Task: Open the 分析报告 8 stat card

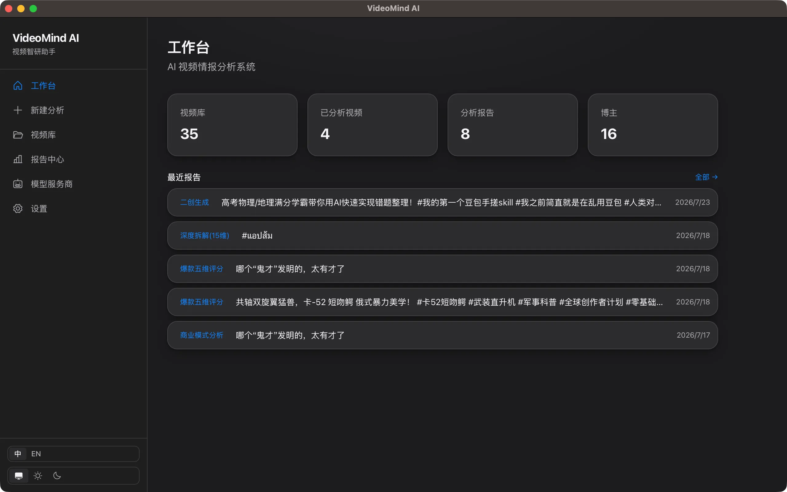Action: click(x=512, y=125)
